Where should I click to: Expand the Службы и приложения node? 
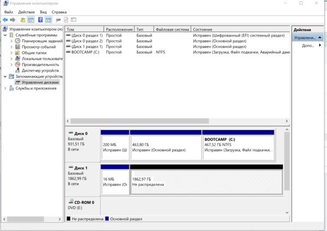[x=5, y=88]
